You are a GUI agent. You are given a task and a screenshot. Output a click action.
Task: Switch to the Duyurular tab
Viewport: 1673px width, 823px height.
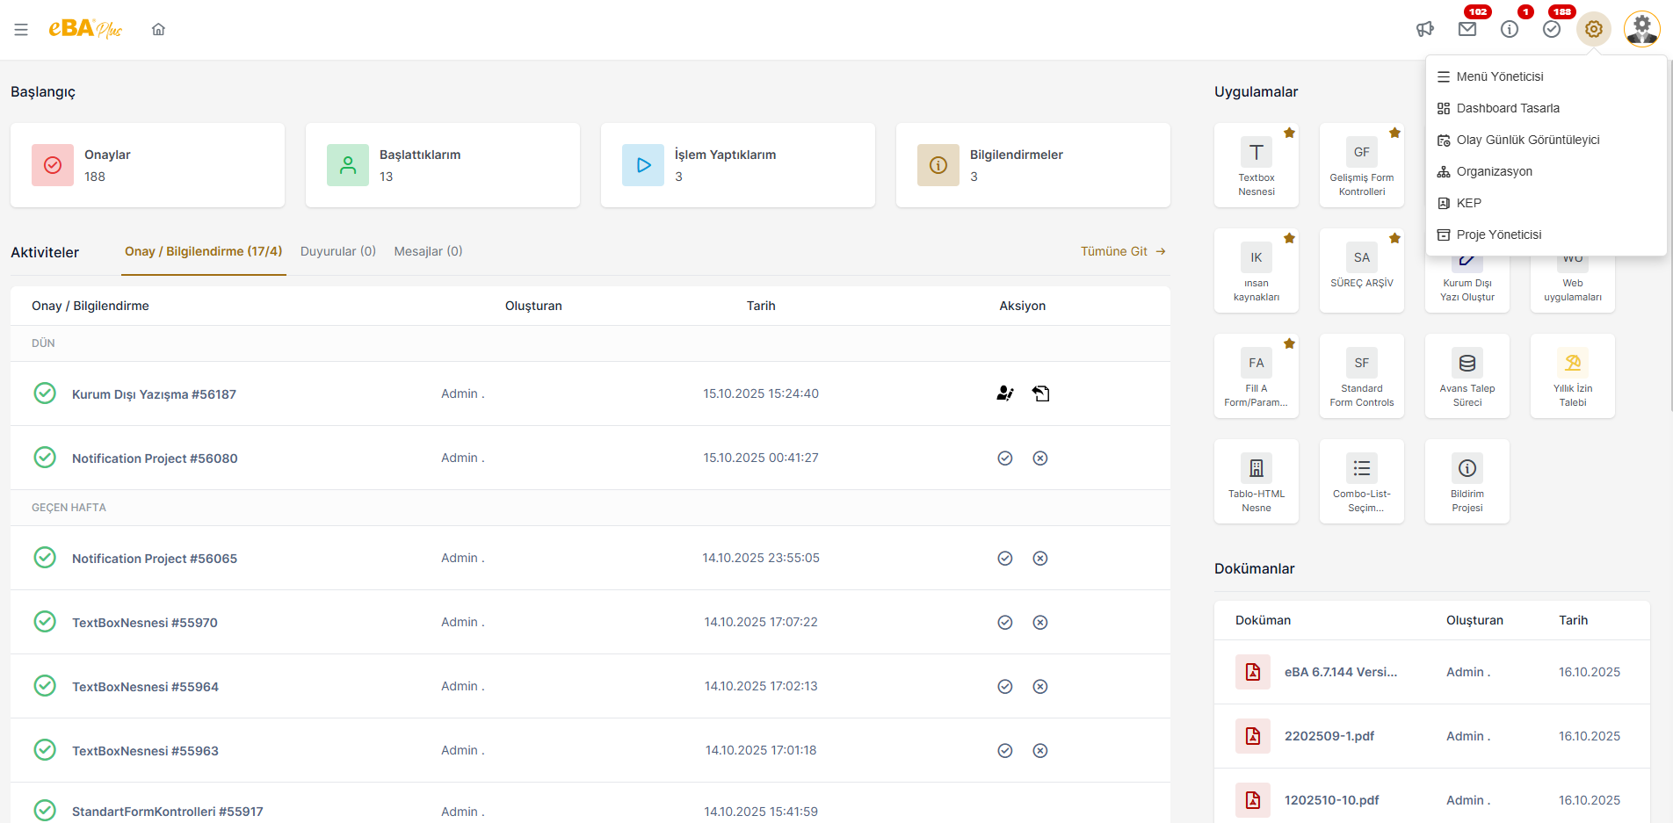(338, 251)
